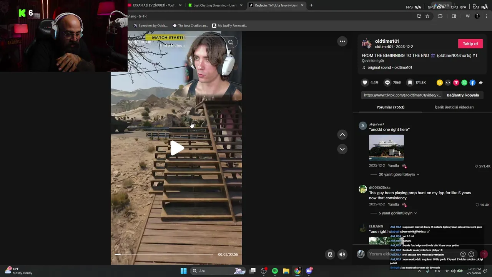Reply to dt003625xka's comment via Yanıtla
492x277 pixels.
(x=393, y=204)
